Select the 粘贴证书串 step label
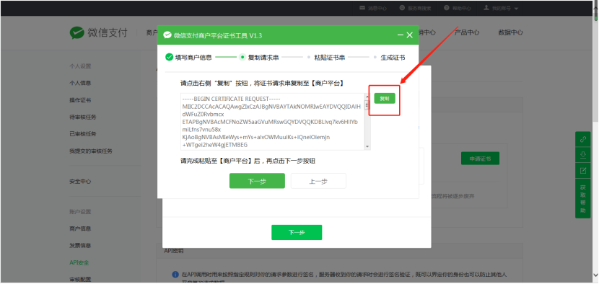The height and width of the screenshot is (284, 599). tap(330, 57)
